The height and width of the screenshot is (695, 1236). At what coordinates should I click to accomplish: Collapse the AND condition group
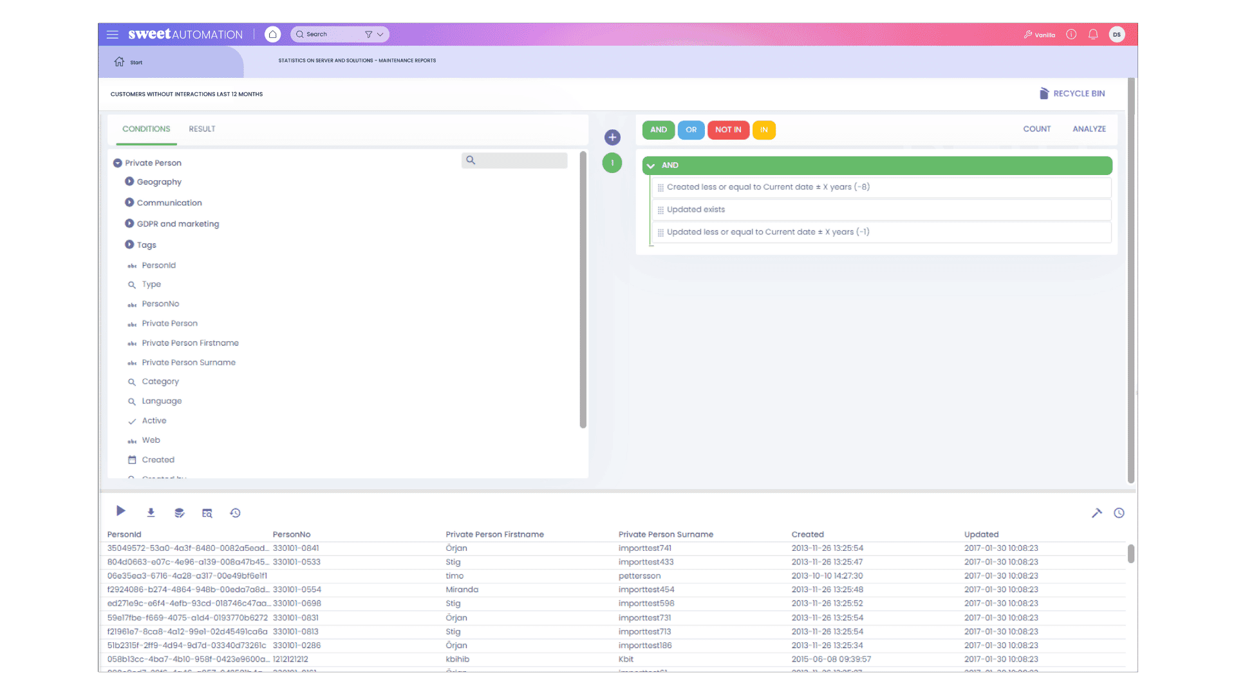click(651, 166)
